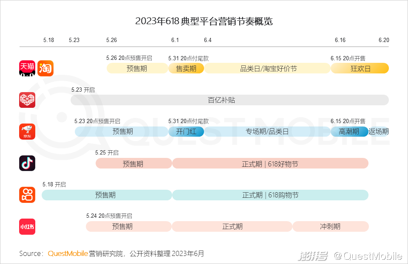This screenshot has width=408, height=264.
Task: Click the Douyin (TikTok) logo icon
Action: 27,163
